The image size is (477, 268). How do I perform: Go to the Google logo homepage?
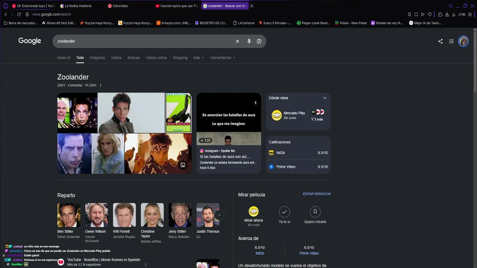click(30, 41)
